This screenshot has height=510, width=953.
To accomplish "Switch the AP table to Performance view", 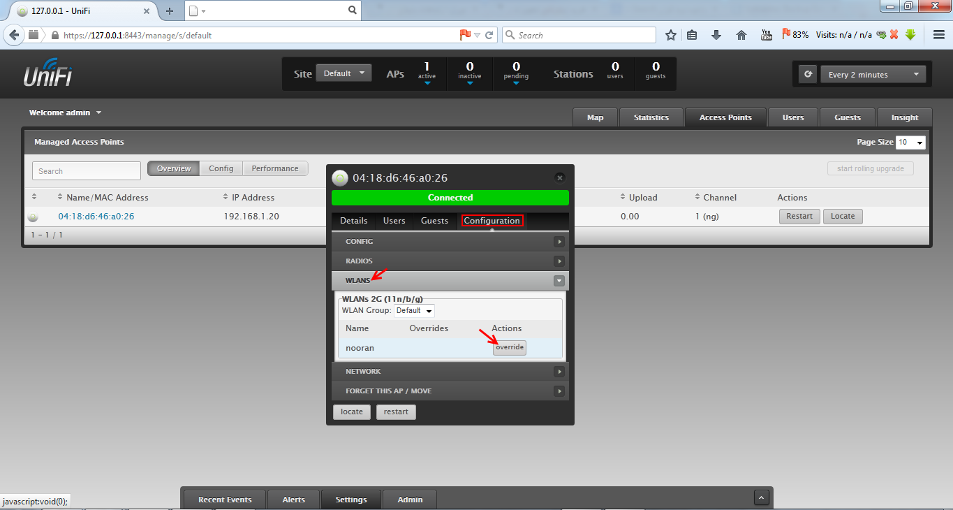I will (x=275, y=168).
